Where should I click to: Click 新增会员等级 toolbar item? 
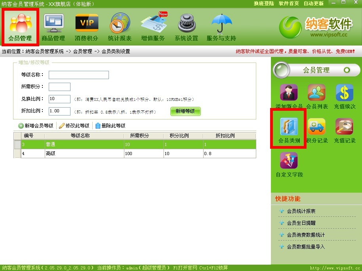36,126
